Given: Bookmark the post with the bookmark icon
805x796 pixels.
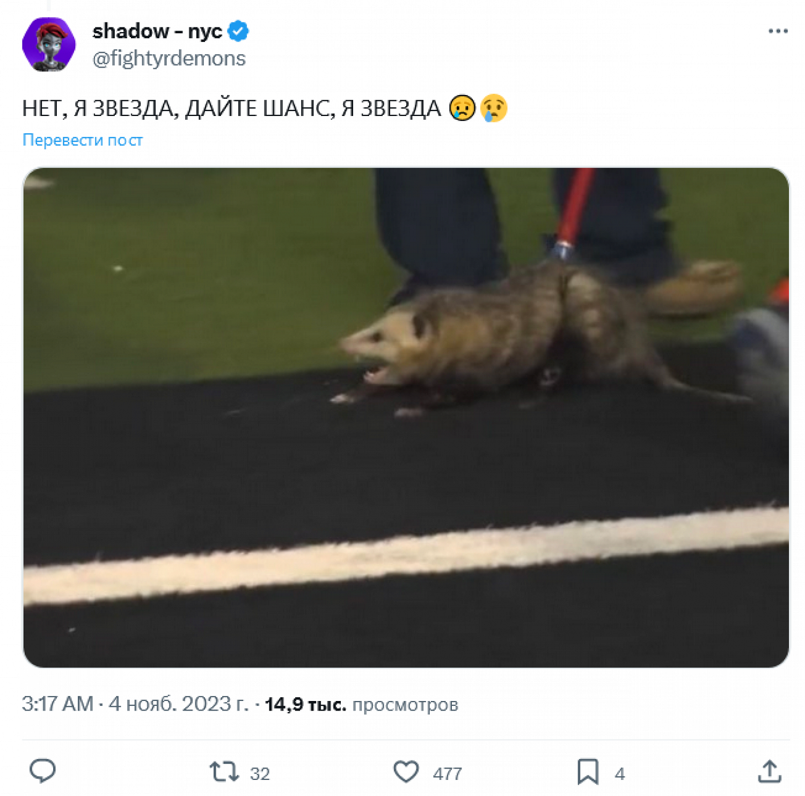Looking at the screenshot, I should pos(588,771).
